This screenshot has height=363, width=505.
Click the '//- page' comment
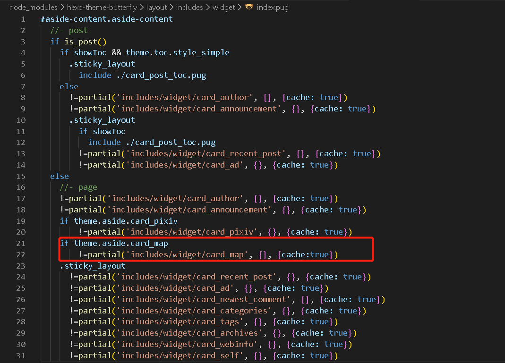coord(78,187)
